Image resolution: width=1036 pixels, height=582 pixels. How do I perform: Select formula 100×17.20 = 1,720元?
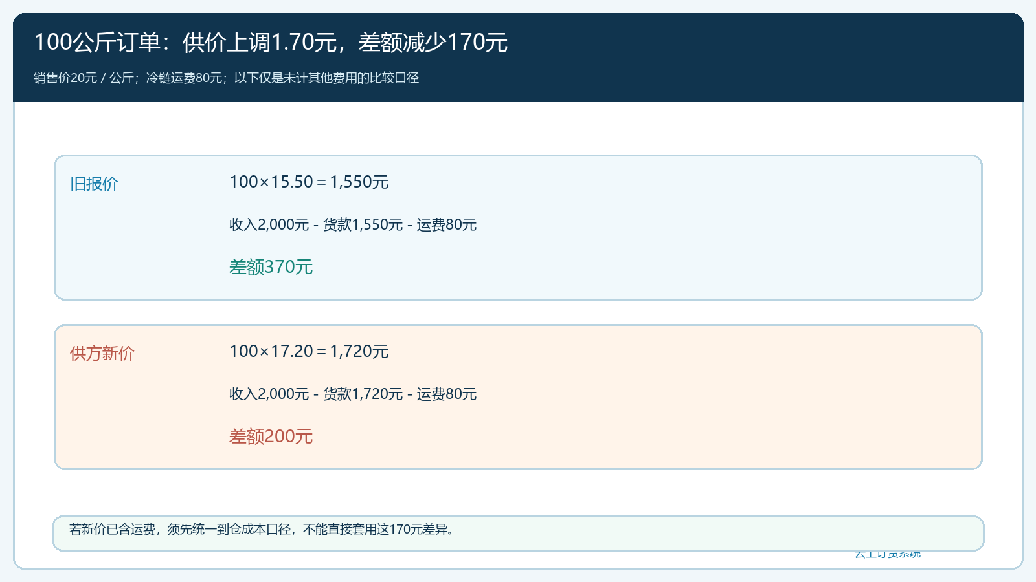tap(309, 351)
